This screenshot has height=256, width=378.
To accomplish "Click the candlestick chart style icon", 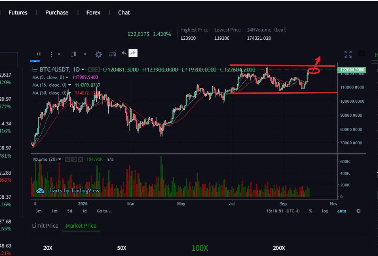I will [73, 54].
